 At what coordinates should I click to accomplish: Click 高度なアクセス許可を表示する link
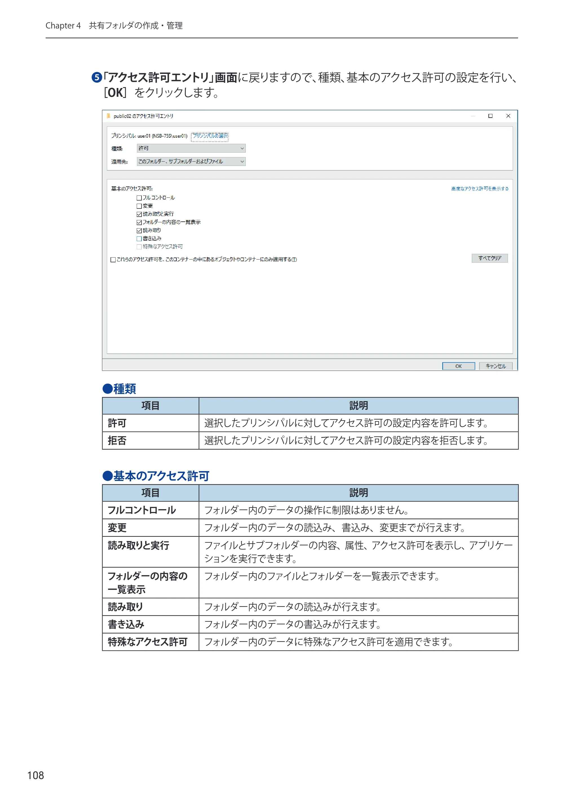480,189
